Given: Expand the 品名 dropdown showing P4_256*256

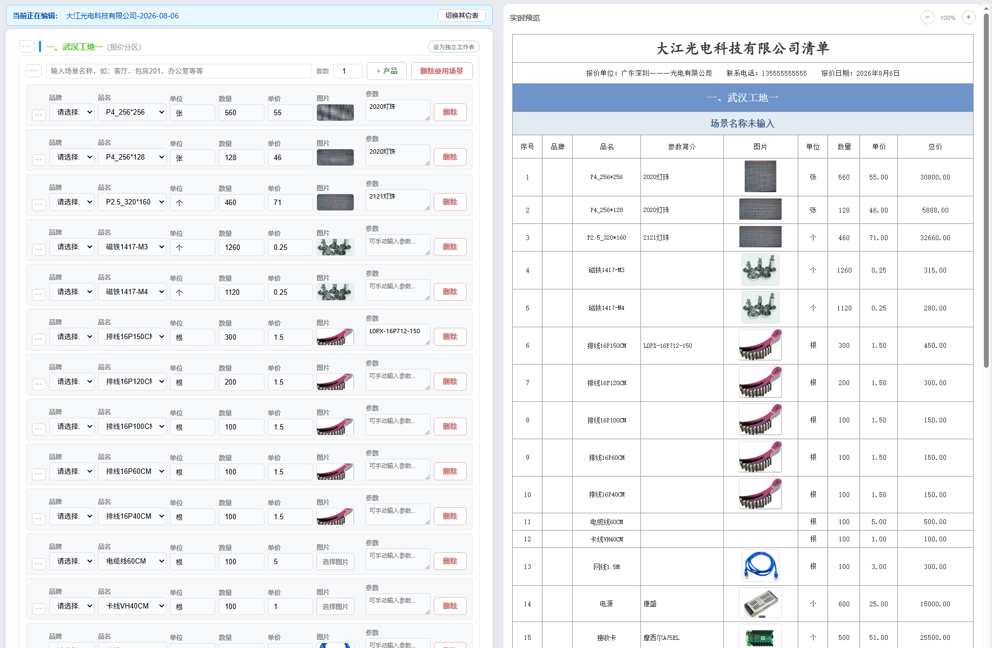Looking at the screenshot, I should coord(132,112).
